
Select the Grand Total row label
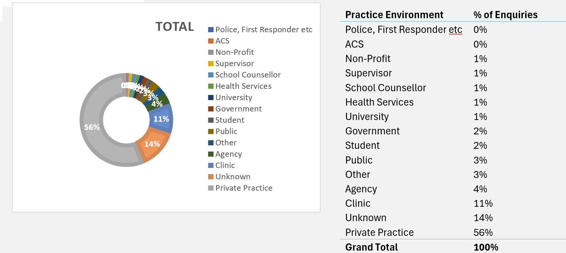[x=372, y=247]
